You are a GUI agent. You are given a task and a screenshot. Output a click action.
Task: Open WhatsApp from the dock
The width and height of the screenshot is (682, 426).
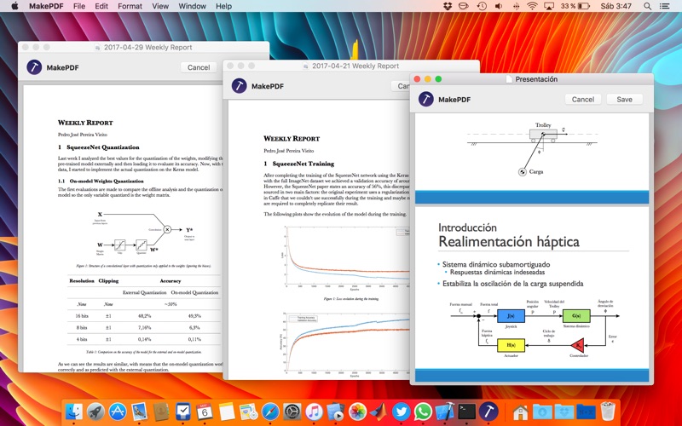tap(424, 412)
